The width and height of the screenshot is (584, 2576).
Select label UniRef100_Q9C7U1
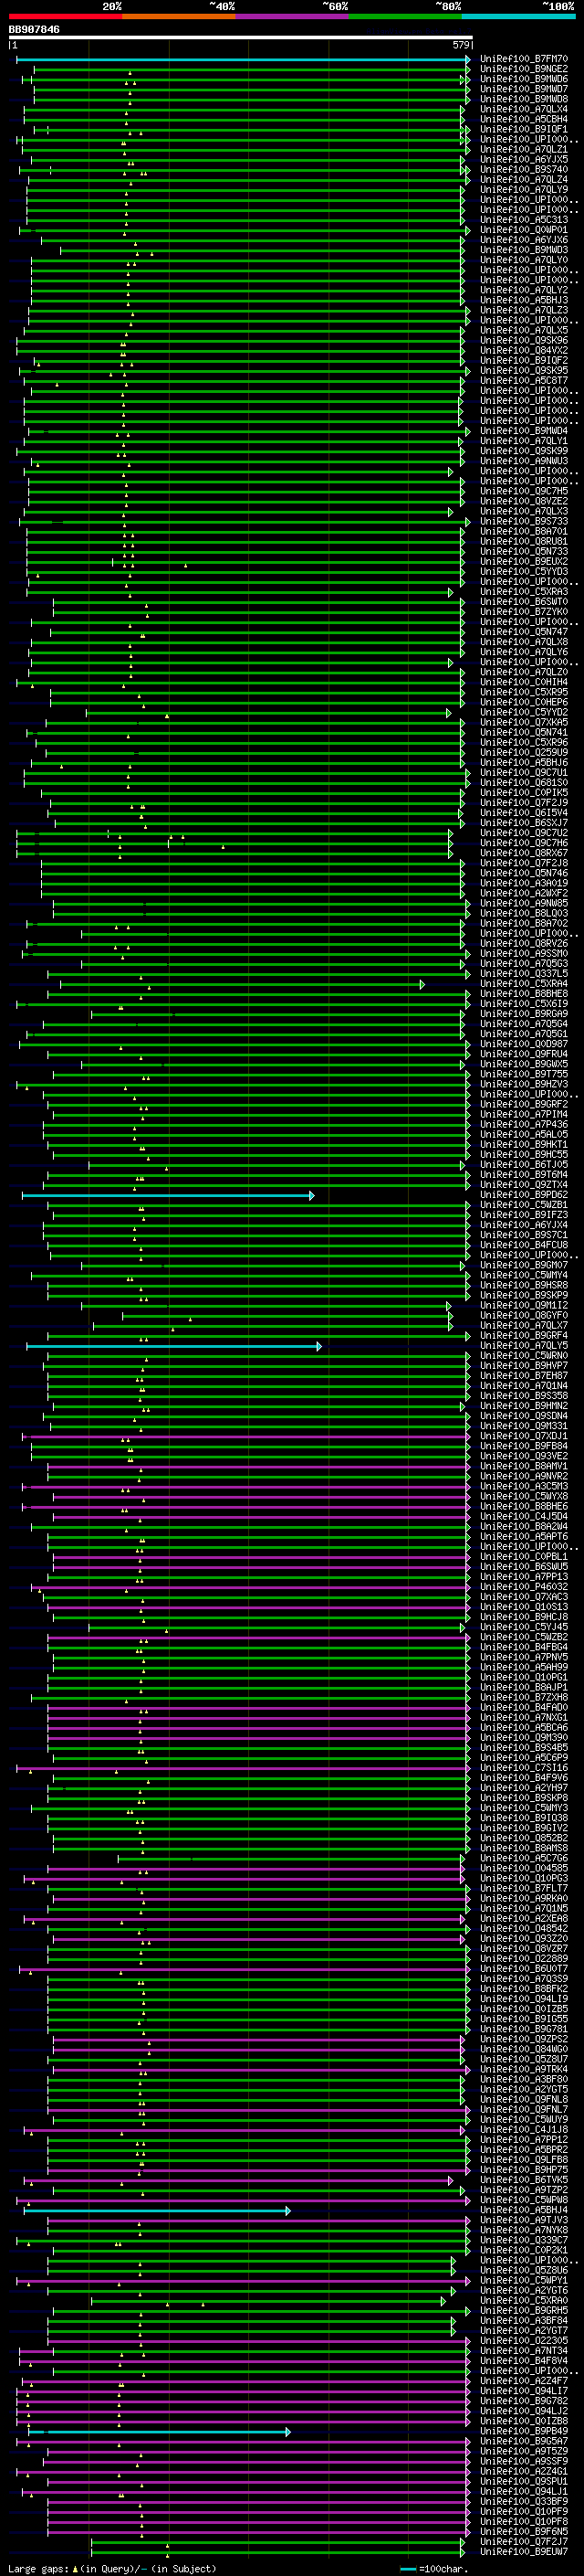tap(524, 772)
